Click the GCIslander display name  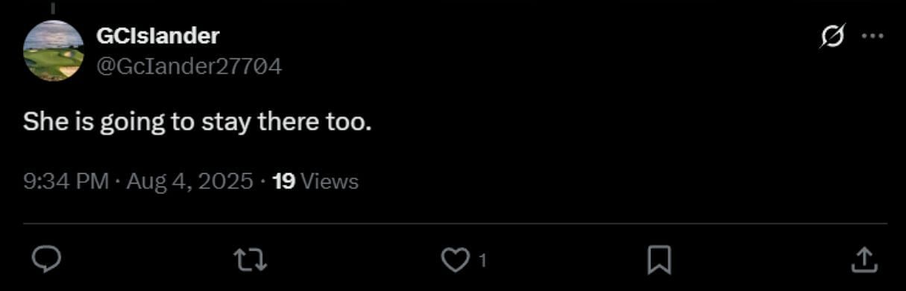click(158, 35)
